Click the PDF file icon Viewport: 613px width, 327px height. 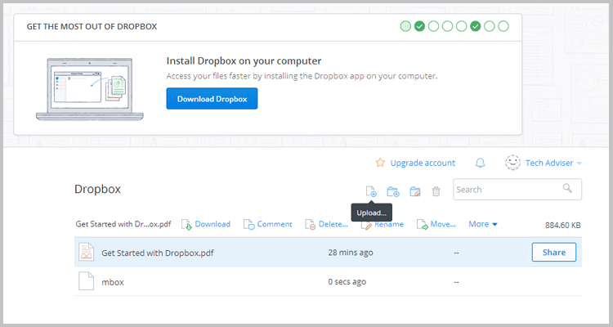point(86,252)
